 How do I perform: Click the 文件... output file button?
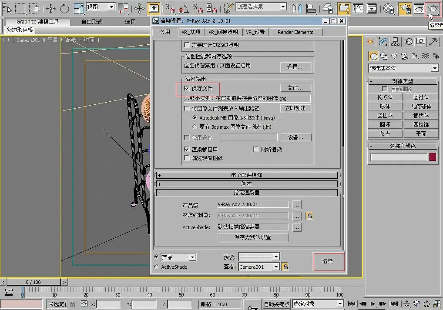pyautogui.click(x=295, y=88)
